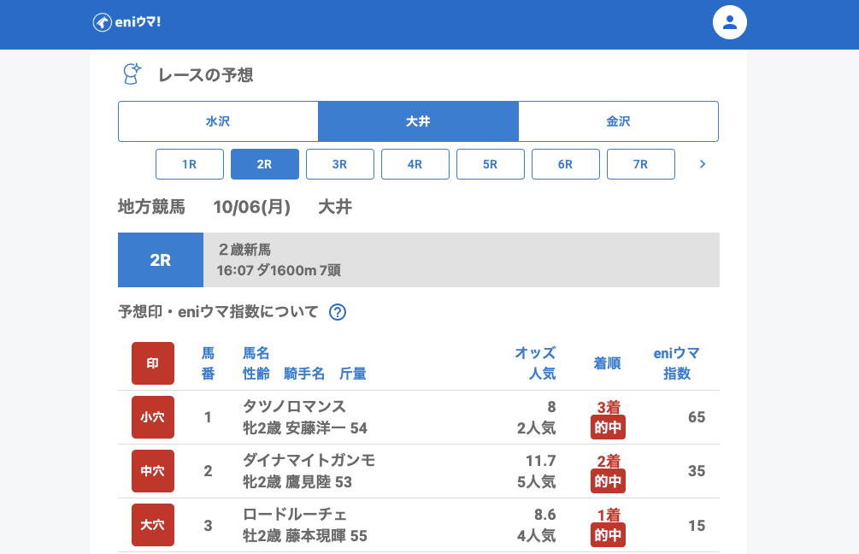
Task: Click the red 印 column header badge
Action: (x=153, y=363)
